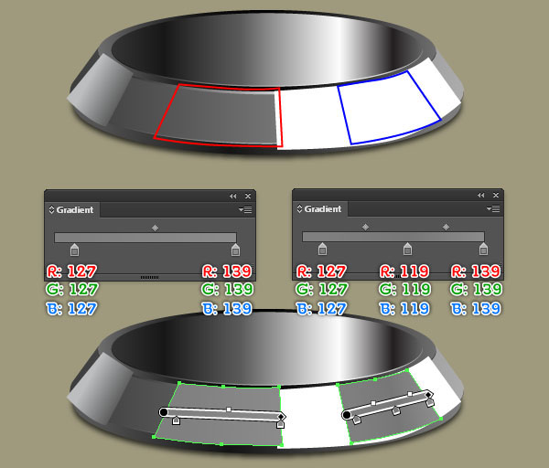Cycle the left Gradient panel display size arrows

(x=51, y=209)
